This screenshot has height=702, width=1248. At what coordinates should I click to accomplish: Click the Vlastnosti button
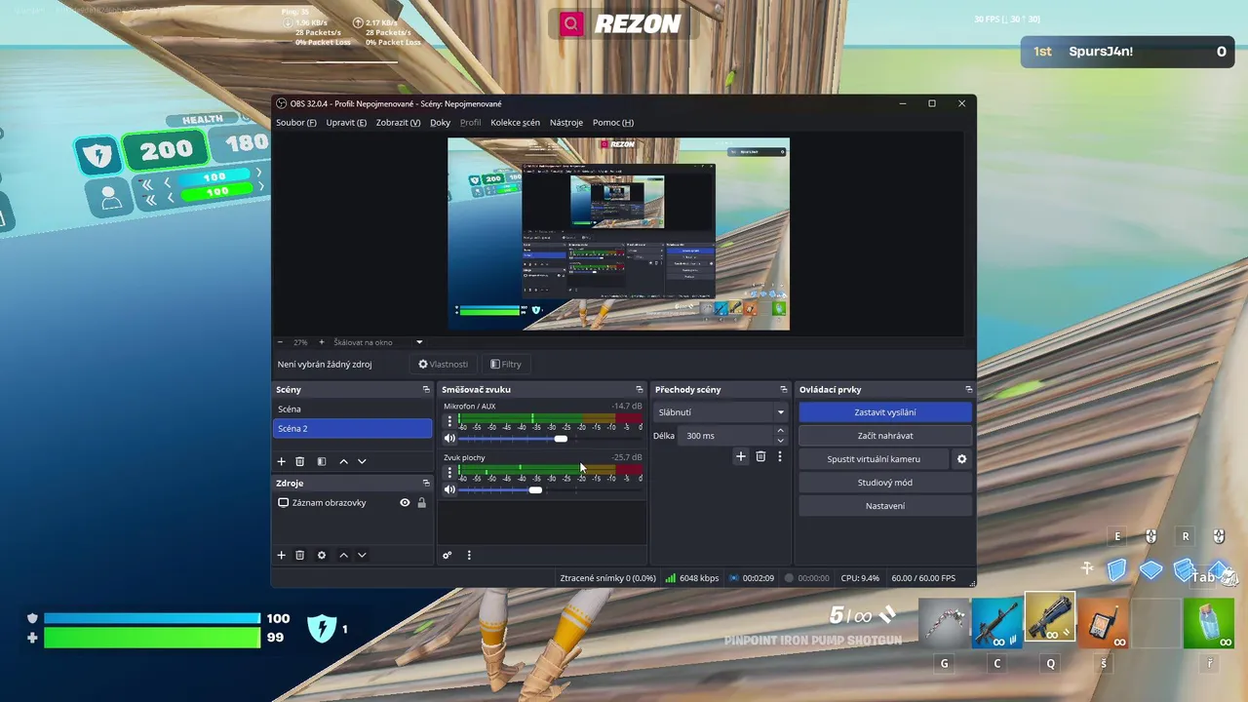click(x=444, y=365)
